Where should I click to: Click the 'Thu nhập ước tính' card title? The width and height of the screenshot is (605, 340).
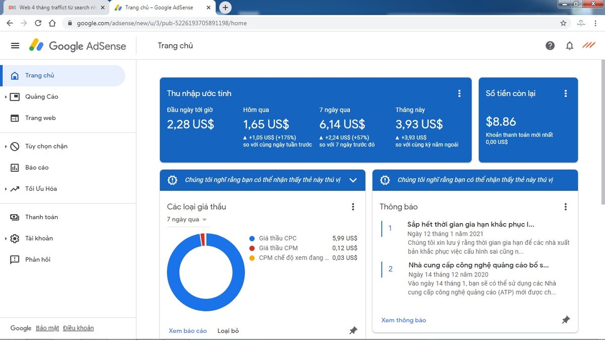199,93
